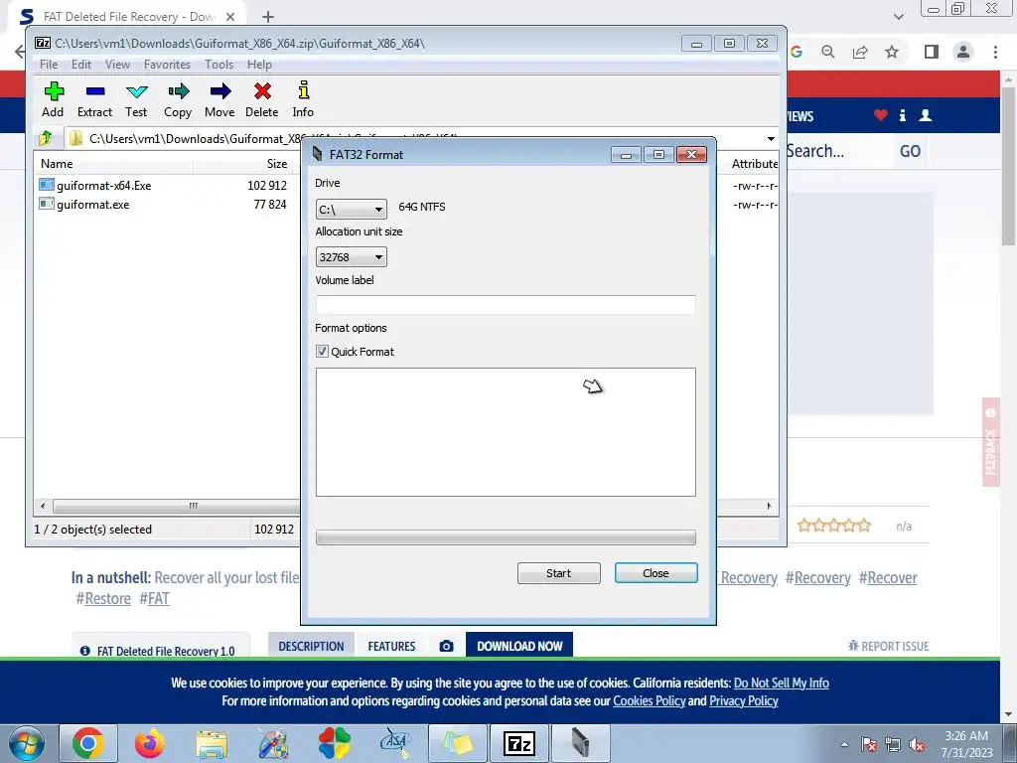Switch to the DESCRIPTION tab
1017x763 pixels.
311,646
